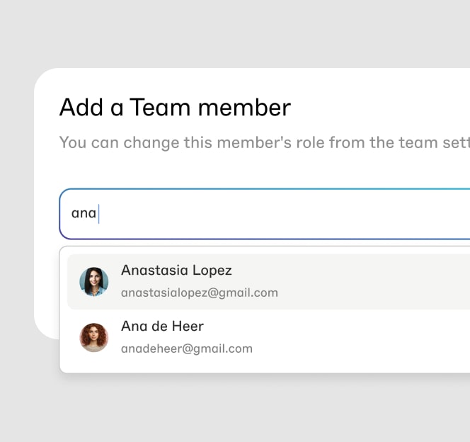This screenshot has width=470, height=442.
Task: Click the suggestion dropdown's bottom padding
Action: point(265,370)
